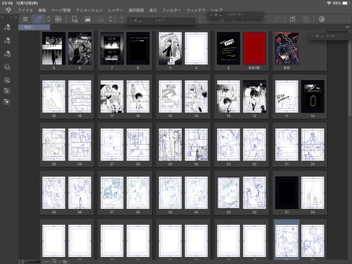Open the Clip Studio Paint logo menu
Screen dimensions: 352x264
click(8, 10)
